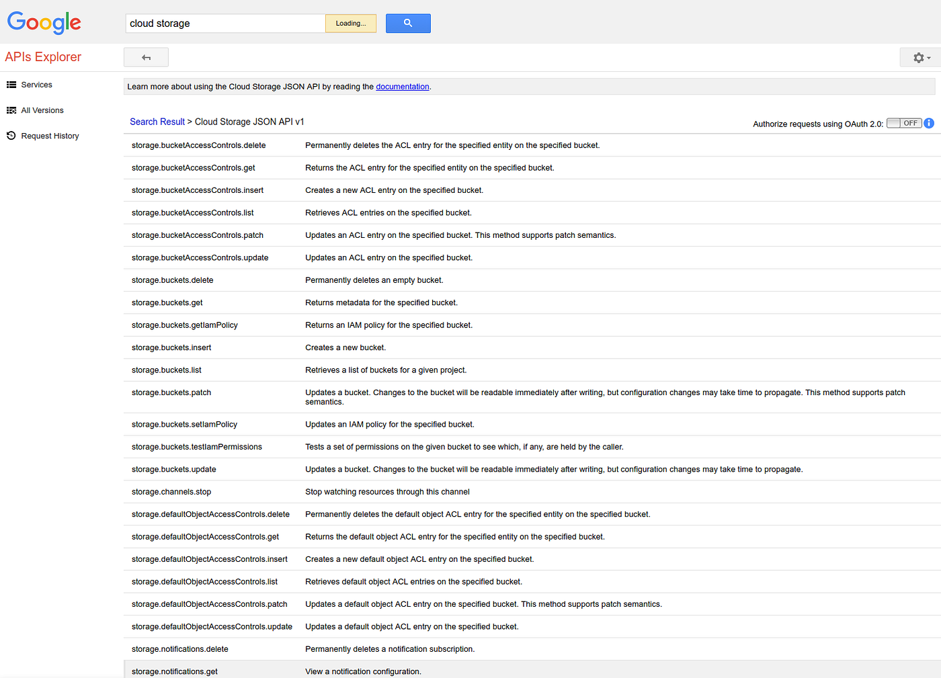Open the documentation link
941x678 pixels.
pos(403,87)
